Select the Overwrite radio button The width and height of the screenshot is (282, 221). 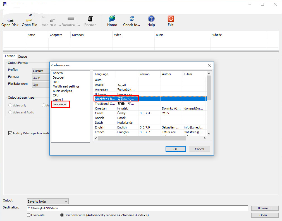click(x=28, y=215)
